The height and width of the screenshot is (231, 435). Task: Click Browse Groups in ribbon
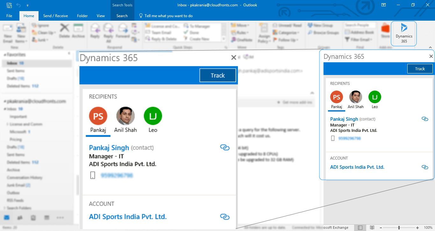(x=323, y=32)
